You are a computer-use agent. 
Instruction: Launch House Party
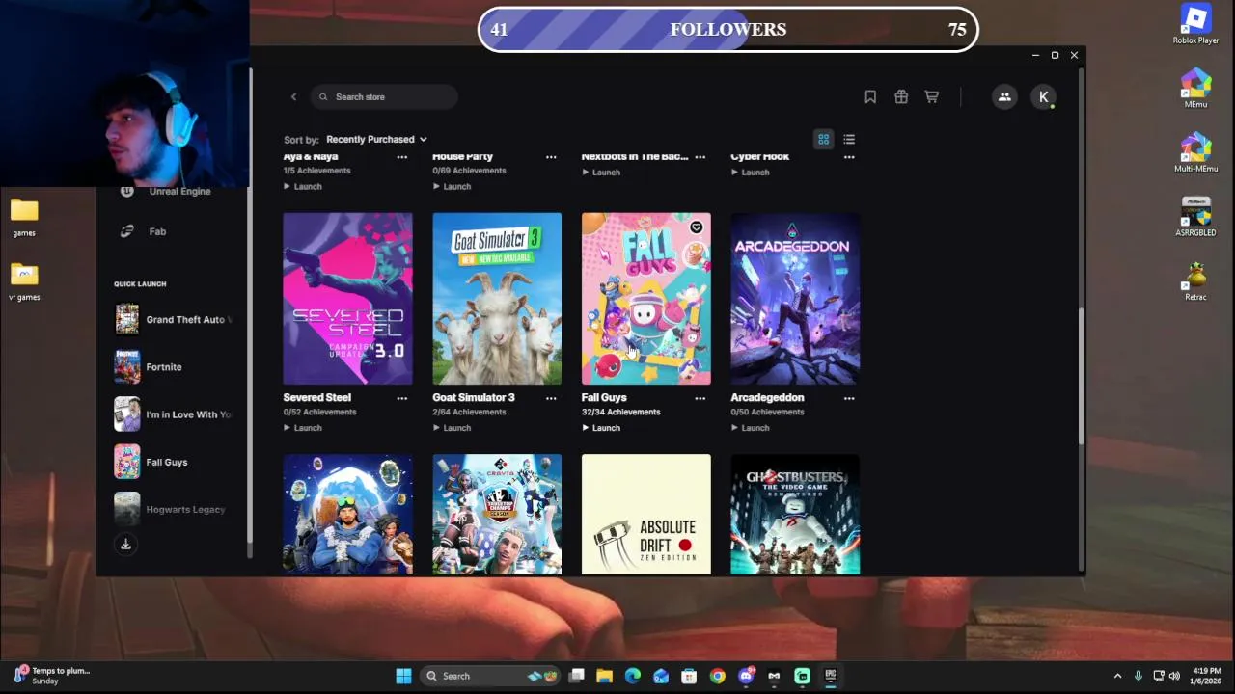click(452, 186)
